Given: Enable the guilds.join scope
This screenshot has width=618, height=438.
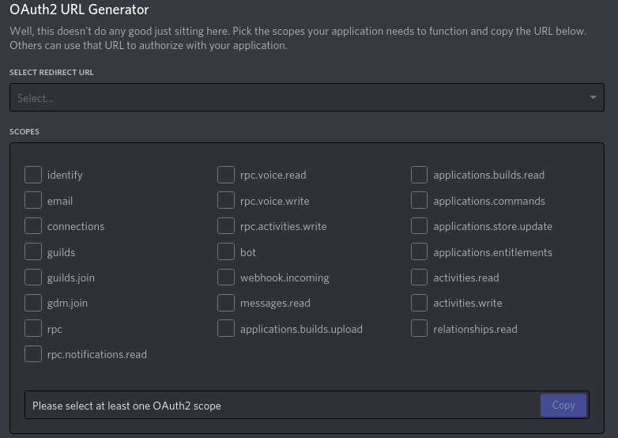Looking at the screenshot, I should click(x=33, y=278).
